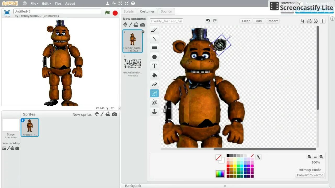Screen dimensions: 335x188
Task: Open the language globe menu
Action: click(25, 3)
